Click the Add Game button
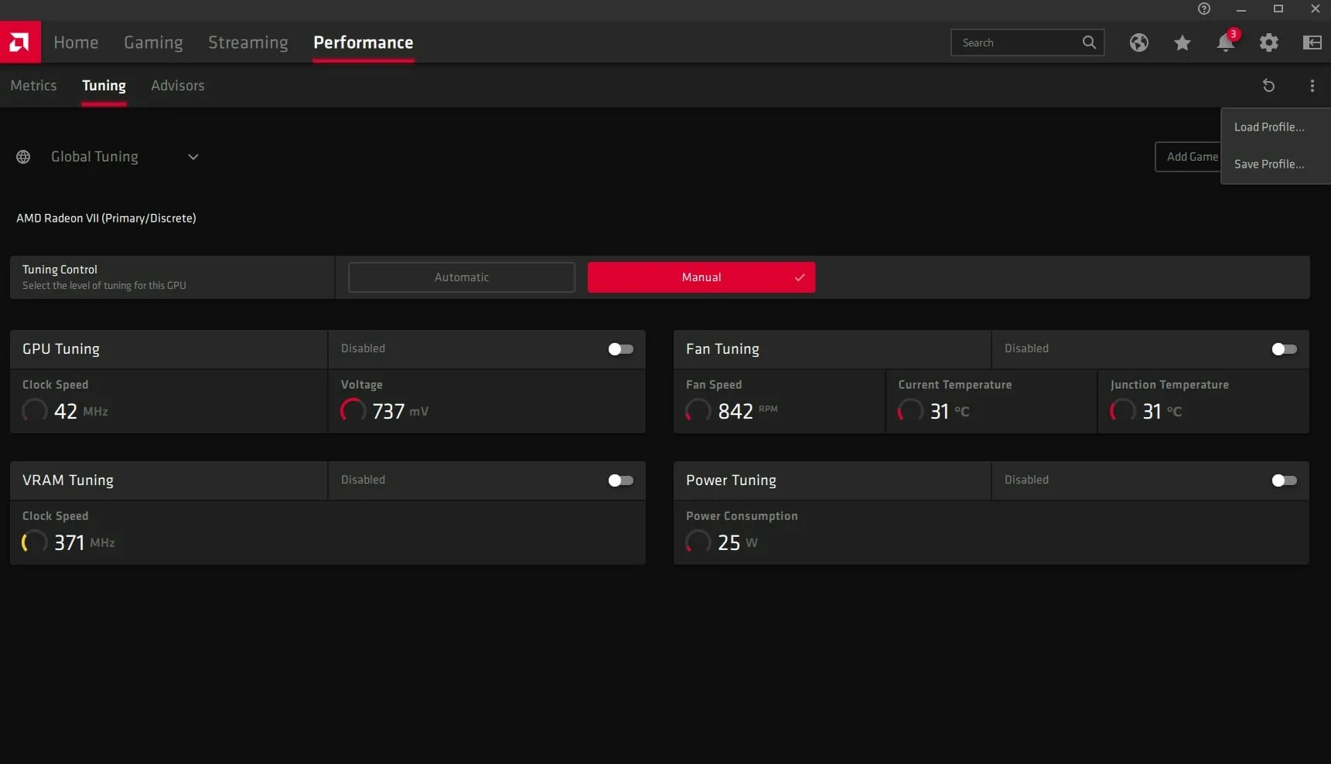This screenshot has width=1331, height=764. click(1189, 157)
